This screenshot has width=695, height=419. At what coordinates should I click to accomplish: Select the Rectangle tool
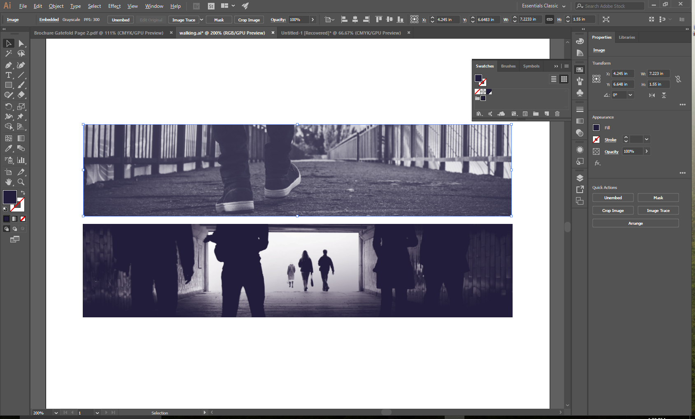pos(8,85)
